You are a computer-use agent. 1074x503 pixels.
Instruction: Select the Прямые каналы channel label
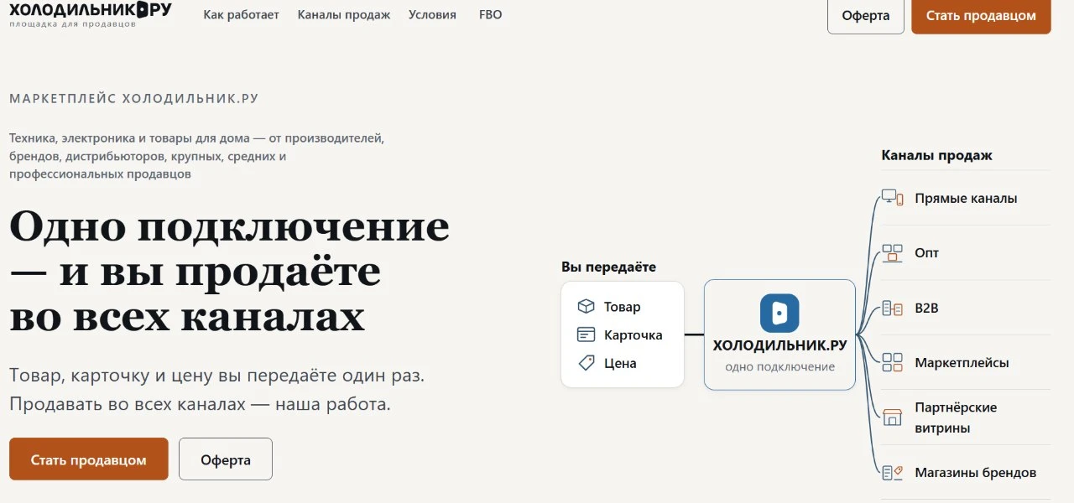pyautogui.click(x=966, y=199)
